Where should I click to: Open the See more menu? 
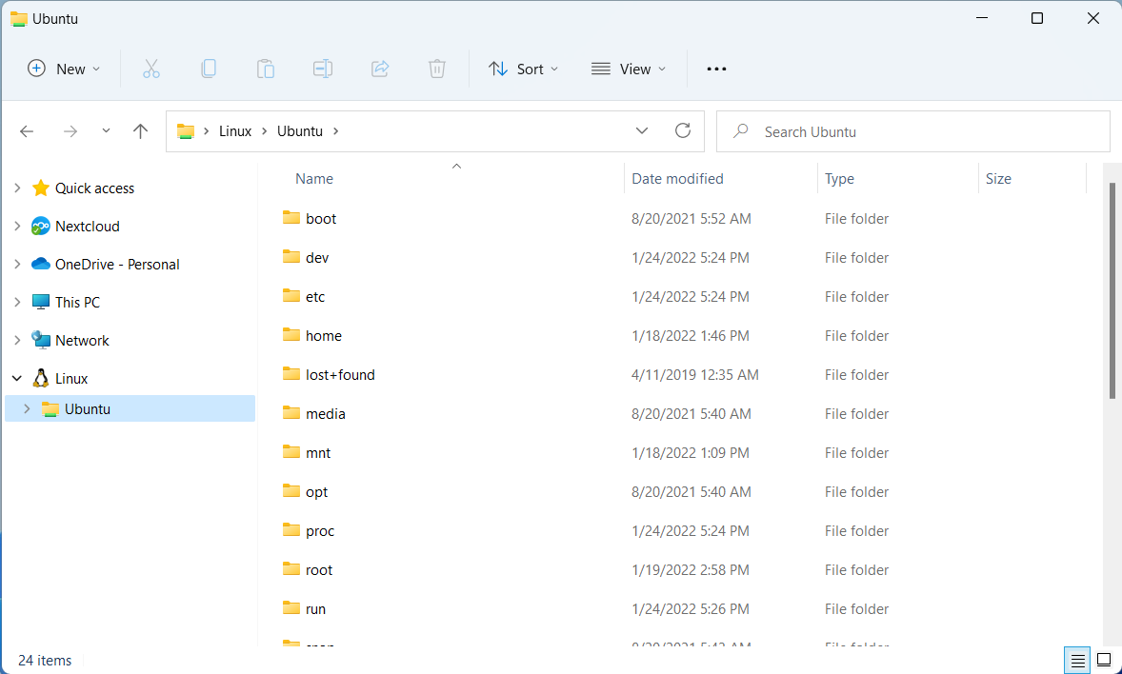716,68
